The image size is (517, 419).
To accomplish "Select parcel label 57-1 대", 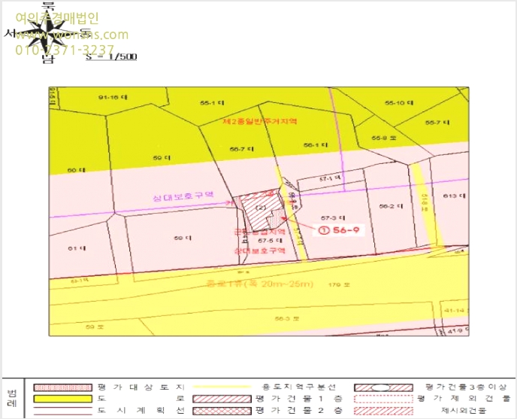I will (x=330, y=178).
